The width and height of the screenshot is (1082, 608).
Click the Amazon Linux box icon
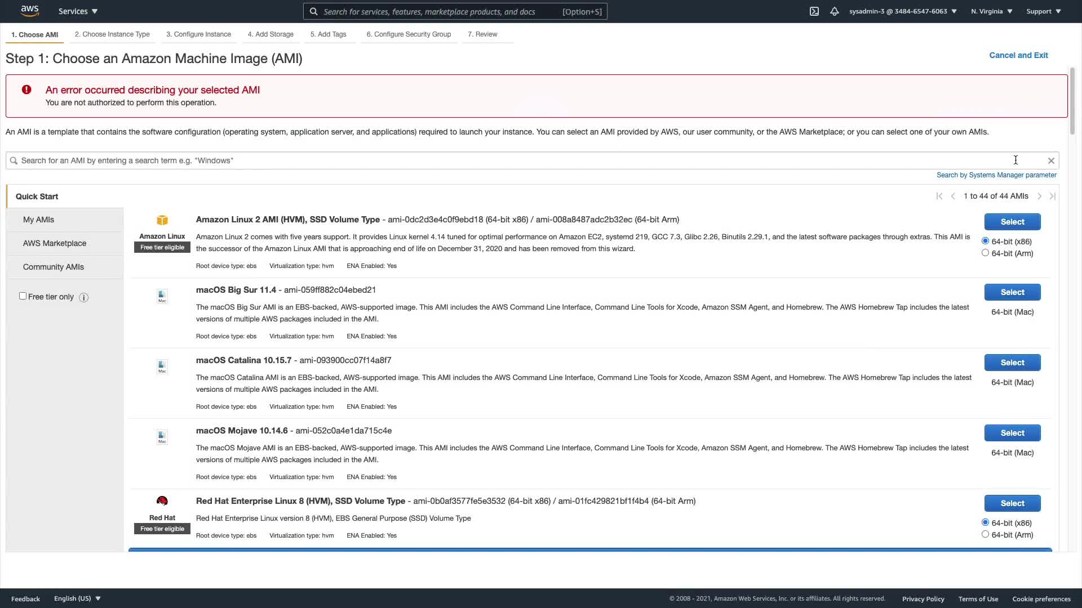[162, 220]
